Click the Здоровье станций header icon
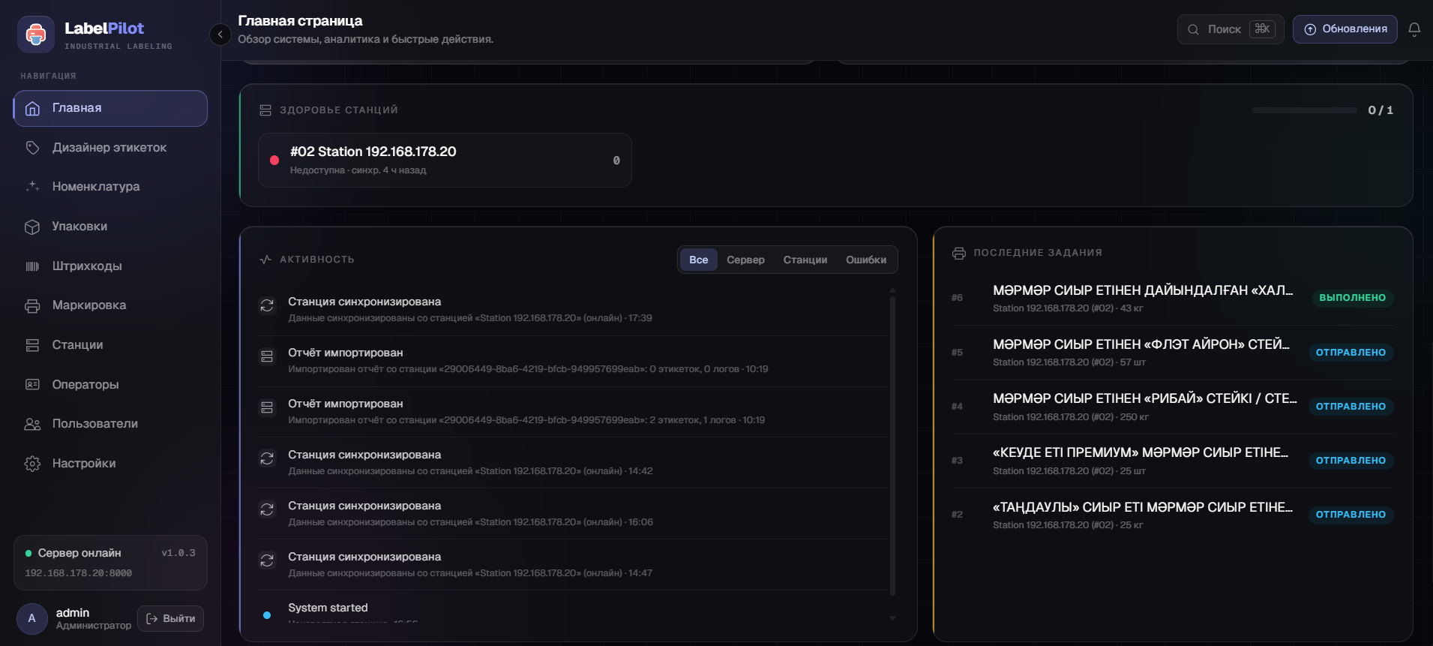 265,110
